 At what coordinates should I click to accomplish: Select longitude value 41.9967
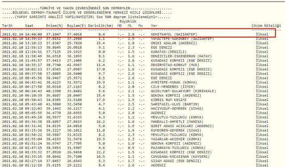[x=74, y=65]
